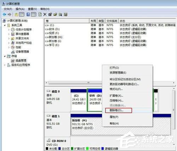Click volume list horizontal scrollbar left arrow
Image resolution: width=177 pixels, height=151 pixels.
[x=46, y=83]
